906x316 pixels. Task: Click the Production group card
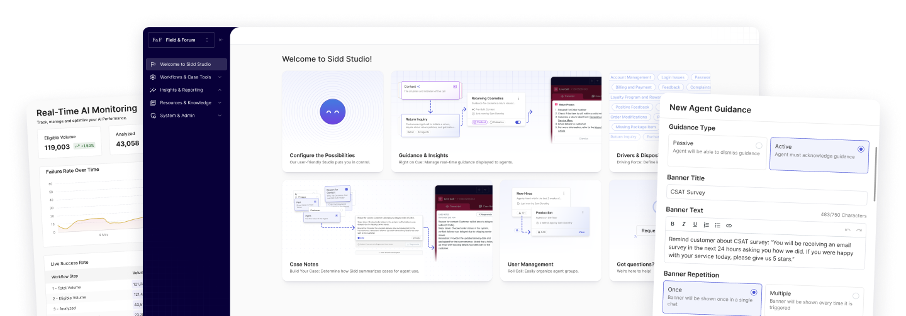[560, 222]
